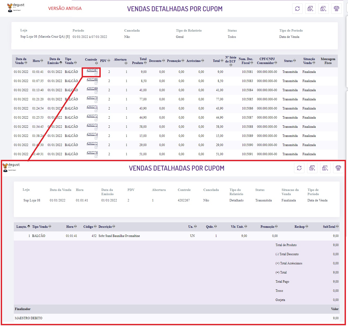
Task: Click the refresh icon in top header
Action: (297, 9)
